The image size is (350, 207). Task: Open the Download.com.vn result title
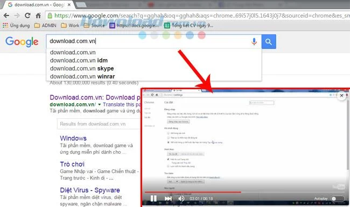point(95,97)
